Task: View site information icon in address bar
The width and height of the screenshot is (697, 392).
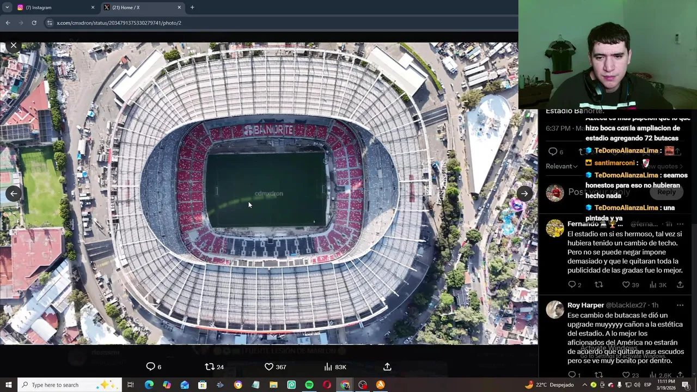Action: (50, 23)
